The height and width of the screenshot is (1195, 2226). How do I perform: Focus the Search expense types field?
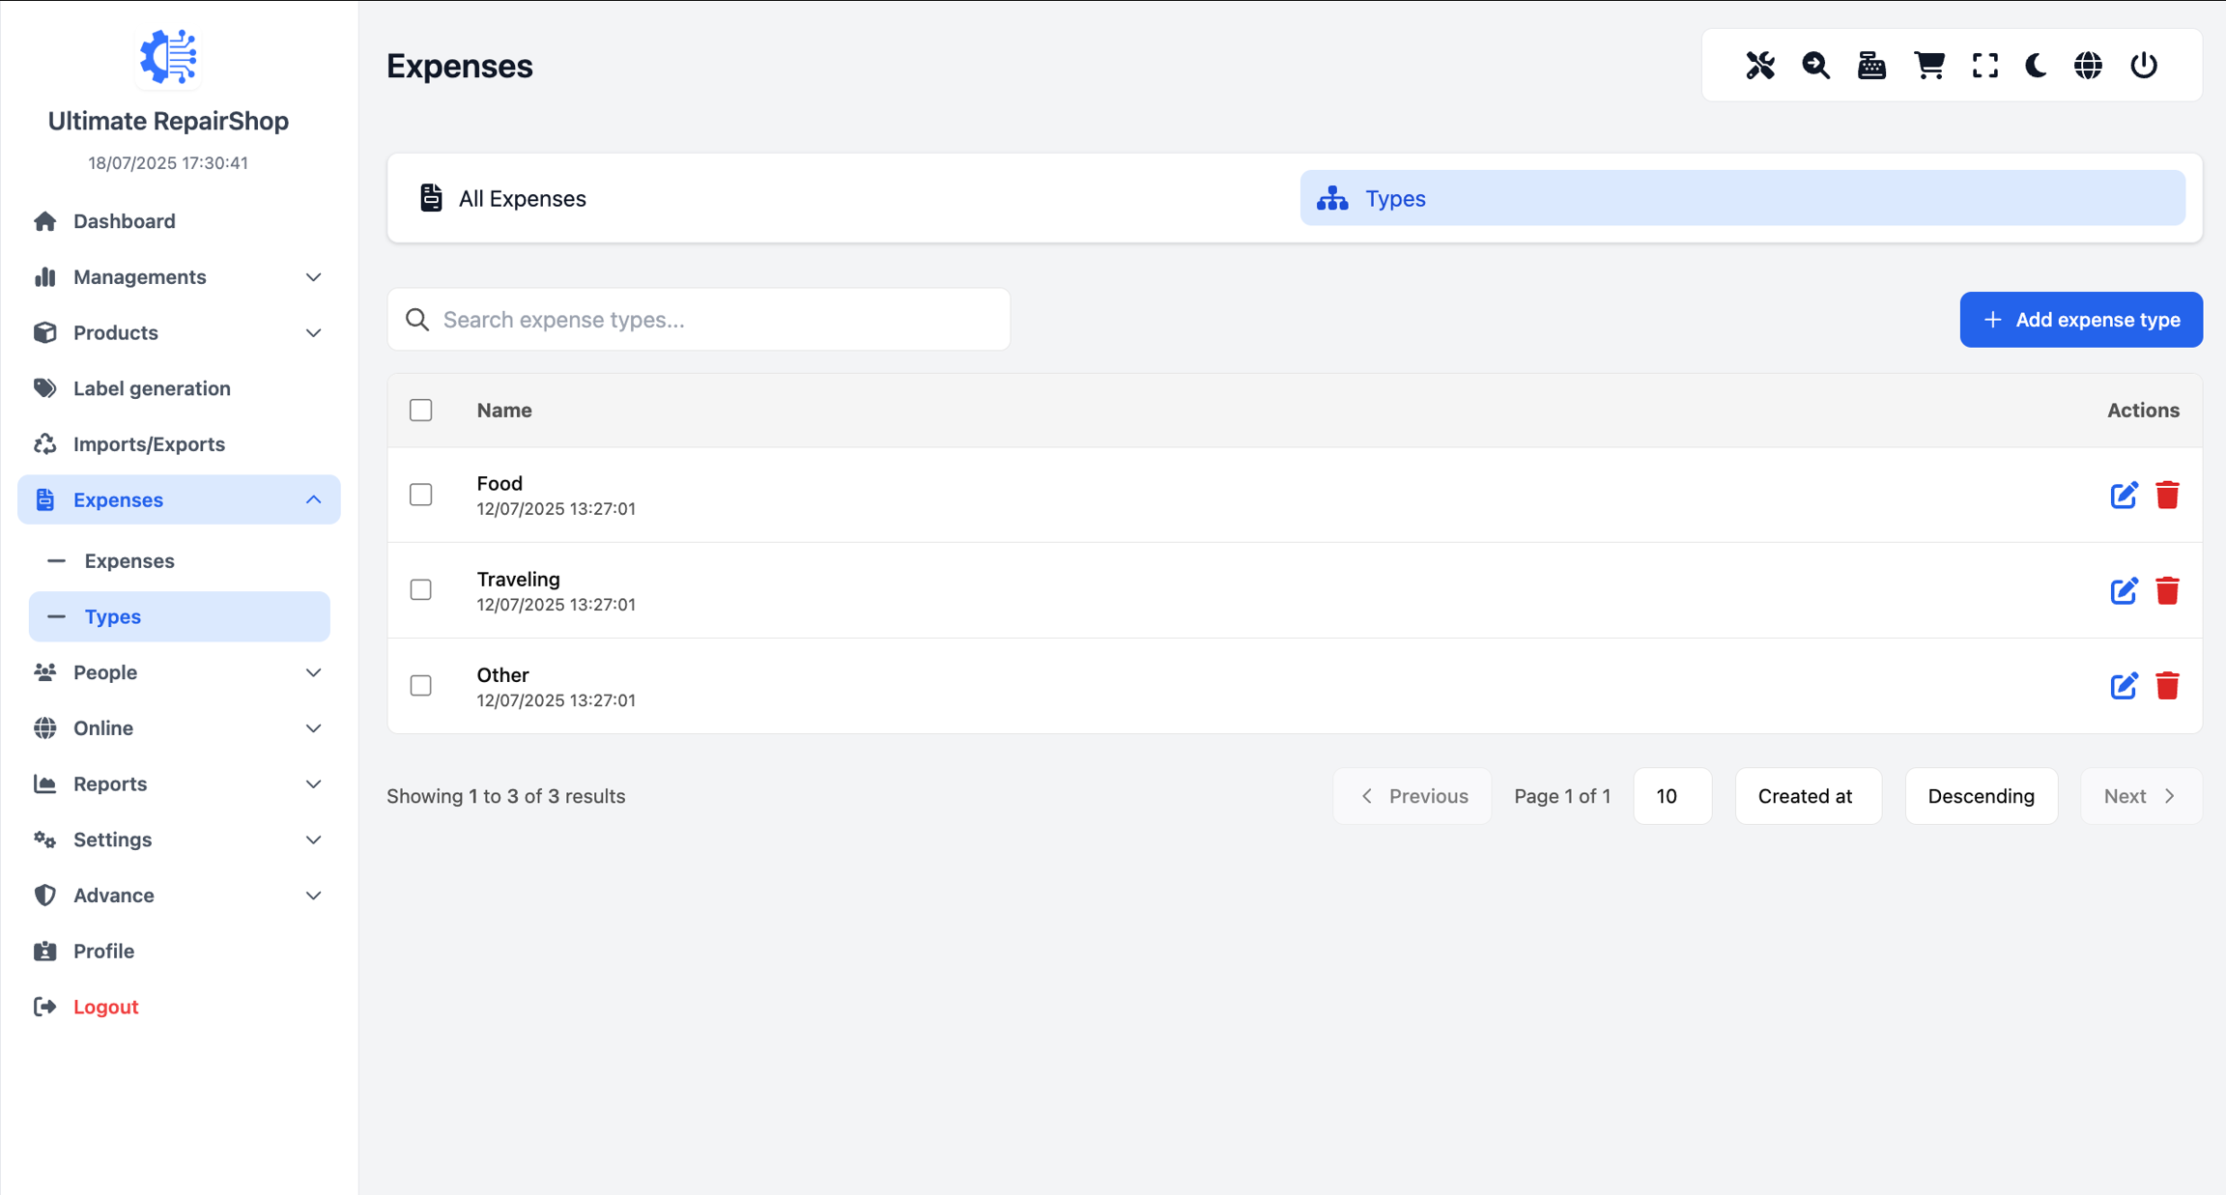[715, 320]
